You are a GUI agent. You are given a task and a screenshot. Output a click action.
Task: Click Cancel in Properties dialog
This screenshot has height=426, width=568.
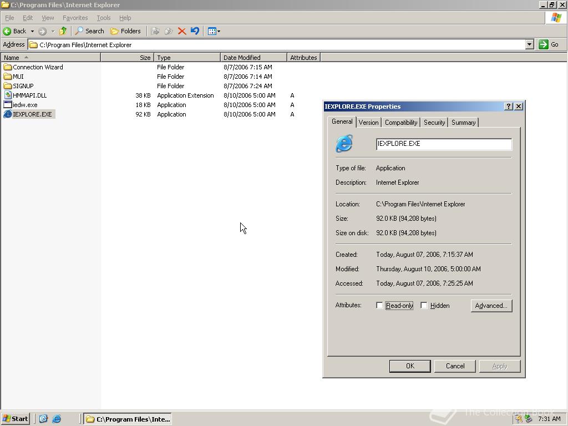coord(455,366)
